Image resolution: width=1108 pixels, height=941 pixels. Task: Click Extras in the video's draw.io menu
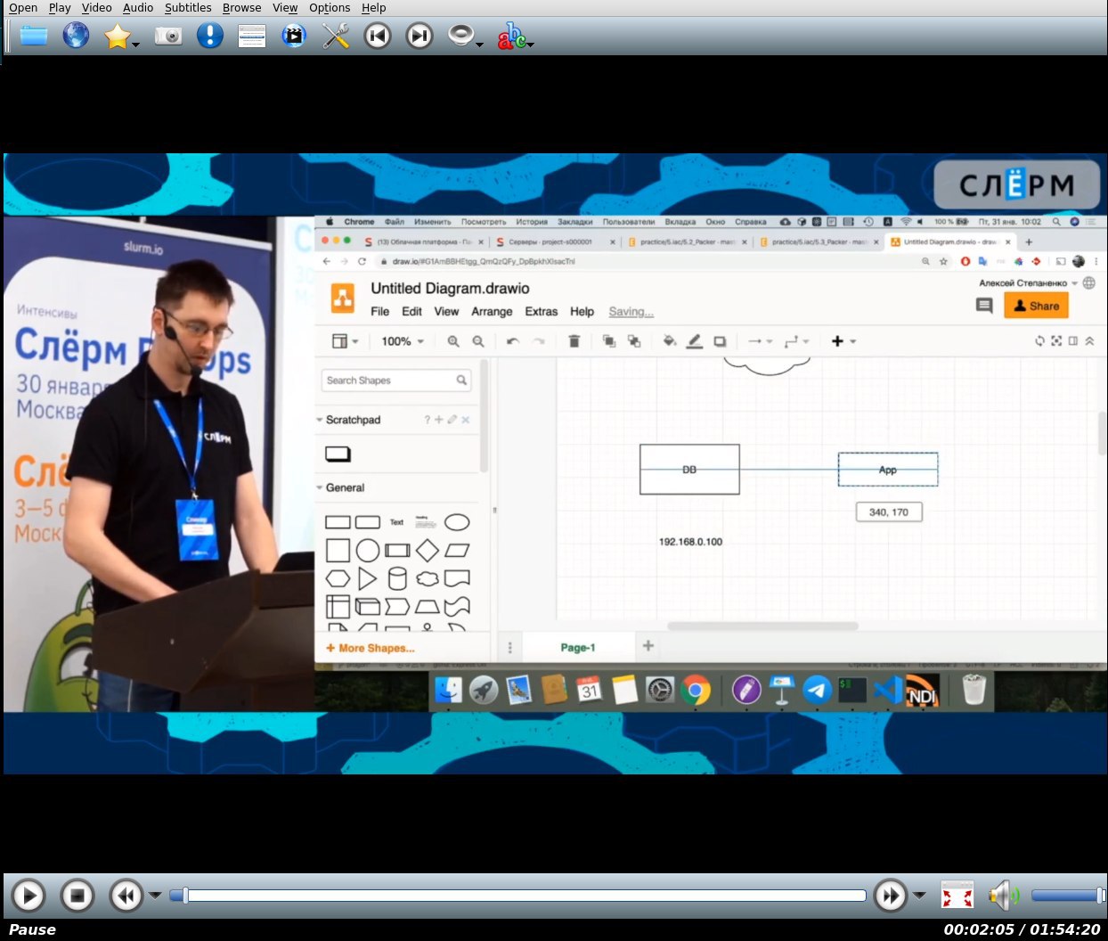pos(541,311)
